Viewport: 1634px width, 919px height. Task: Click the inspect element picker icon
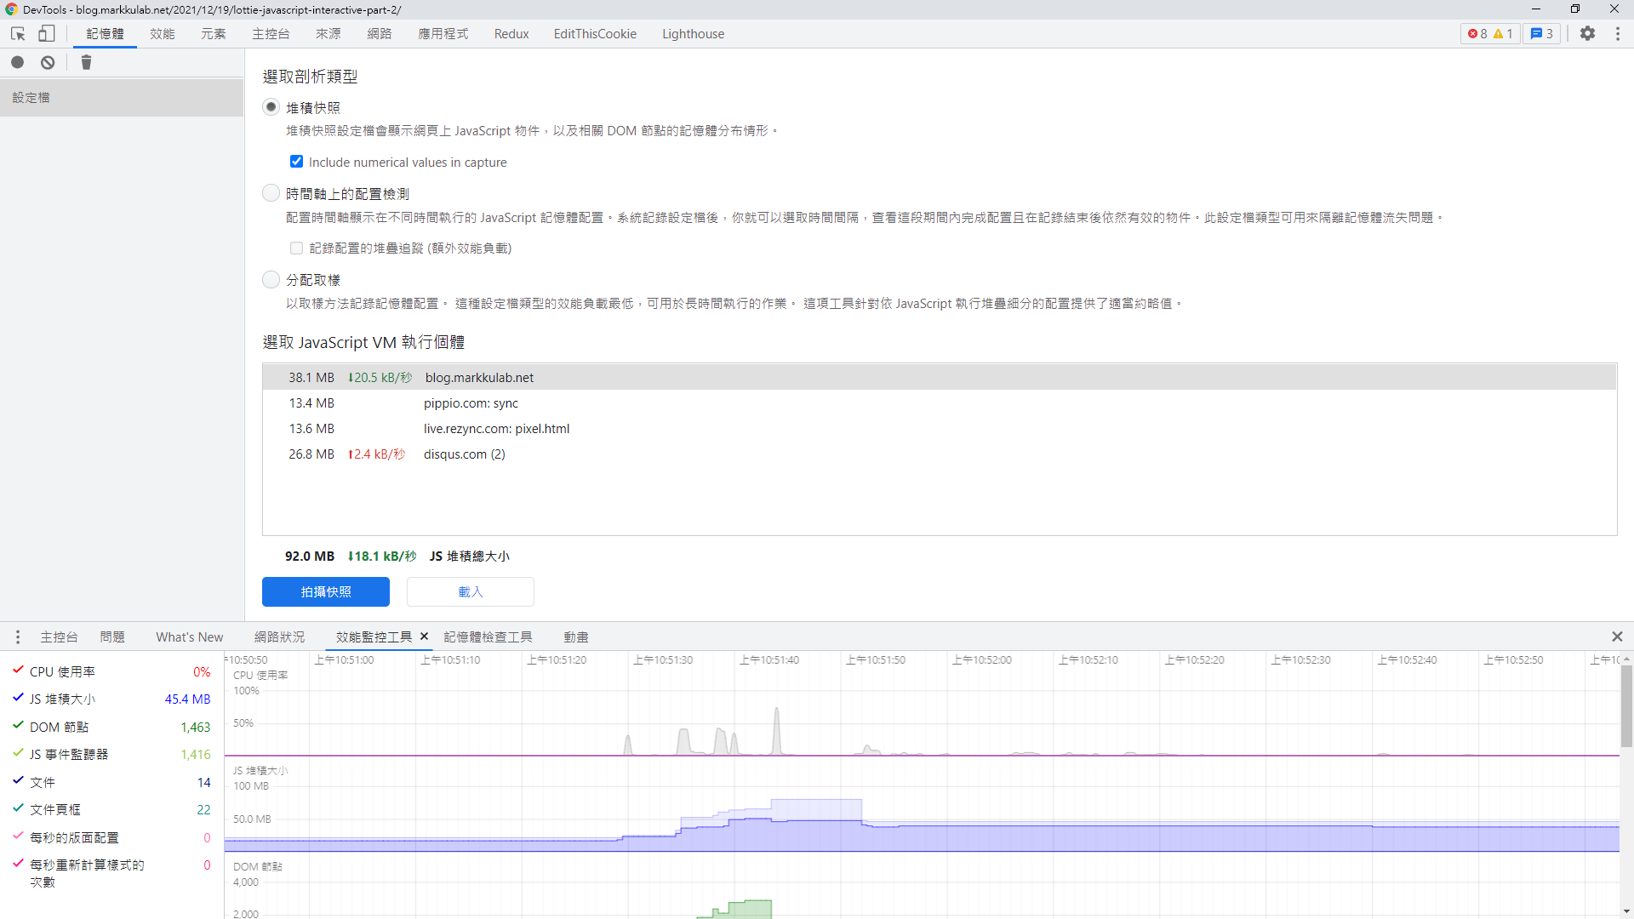click(18, 34)
